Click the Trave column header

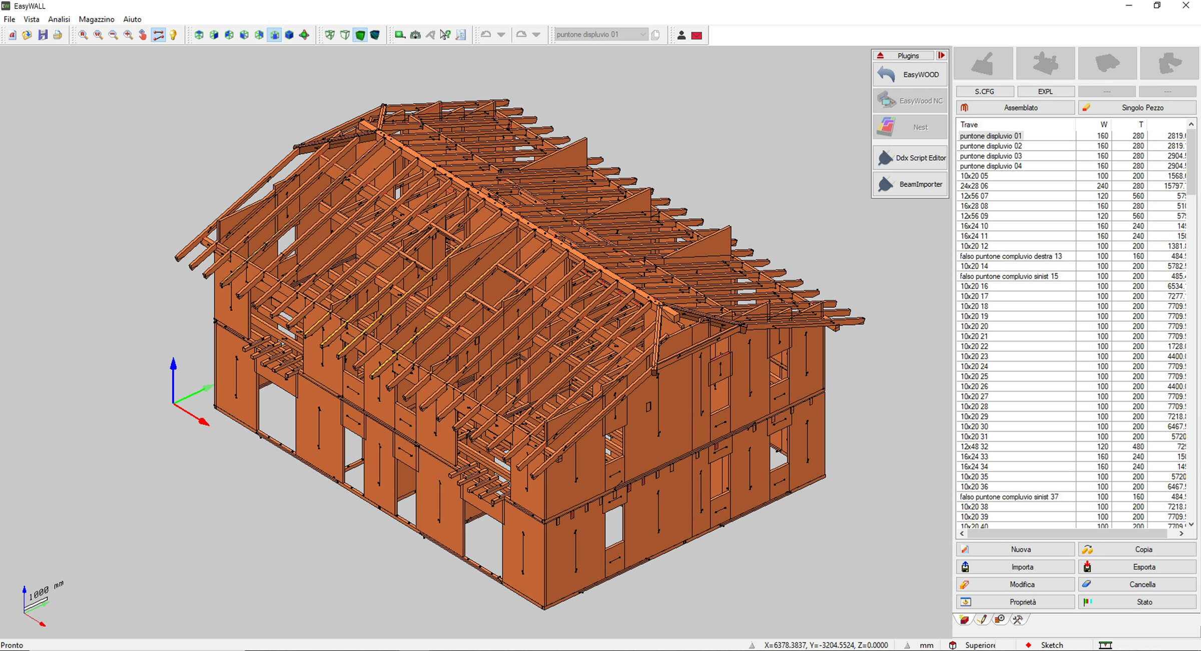[x=1016, y=124]
